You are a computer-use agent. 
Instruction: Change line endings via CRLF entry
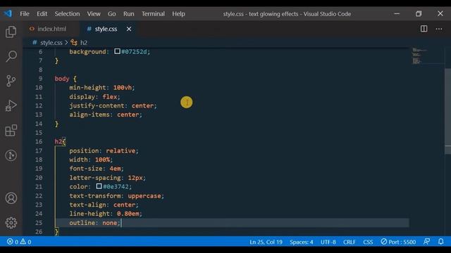(350, 242)
